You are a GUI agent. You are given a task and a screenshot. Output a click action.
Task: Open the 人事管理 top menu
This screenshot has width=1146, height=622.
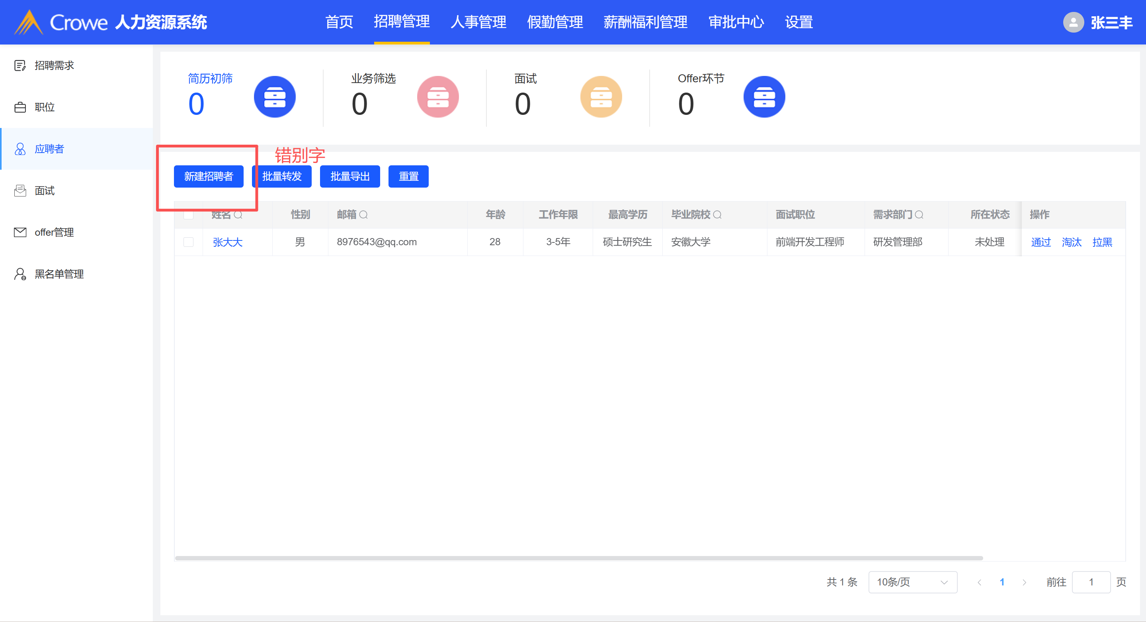478,22
